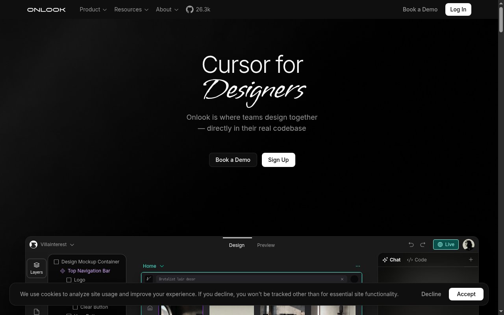Switch to the Preview tab
504x315 pixels.
tap(266, 245)
